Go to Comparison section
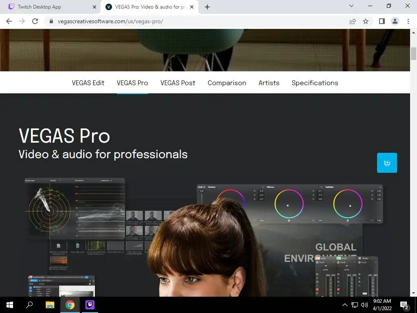 (227, 83)
